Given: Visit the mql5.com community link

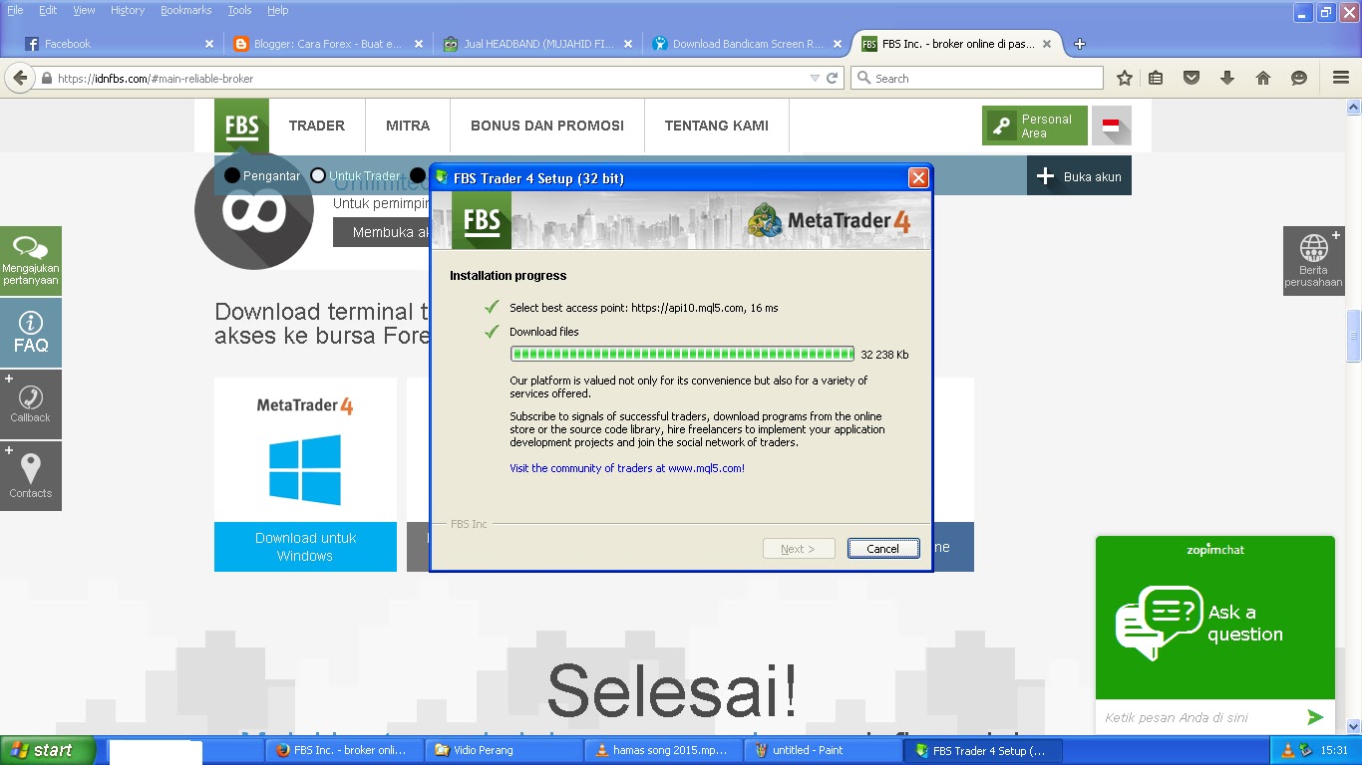Looking at the screenshot, I should [627, 468].
